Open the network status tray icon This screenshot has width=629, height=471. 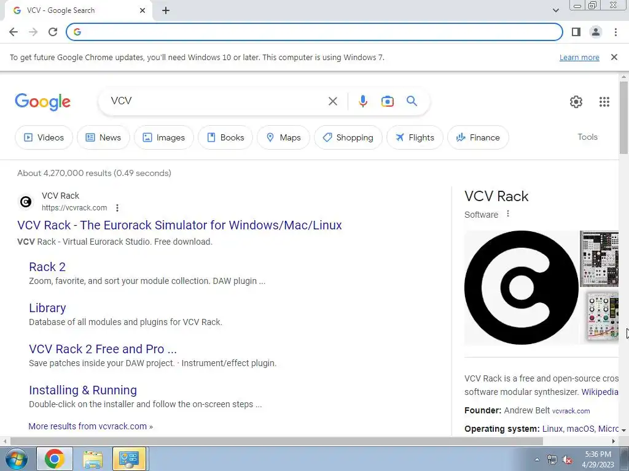pos(552,459)
